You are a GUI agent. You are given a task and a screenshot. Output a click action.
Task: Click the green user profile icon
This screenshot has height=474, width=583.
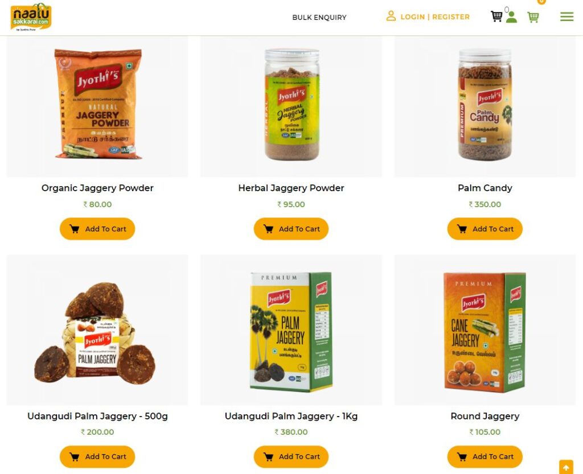(512, 17)
